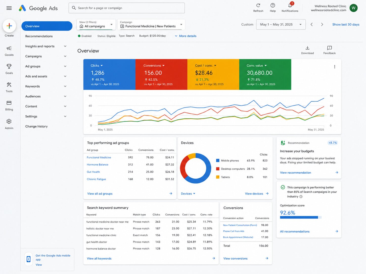The height and width of the screenshot is (274, 366).
Task: Open the Conversions metric dropdown
Action: pyautogui.click(x=154, y=66)
